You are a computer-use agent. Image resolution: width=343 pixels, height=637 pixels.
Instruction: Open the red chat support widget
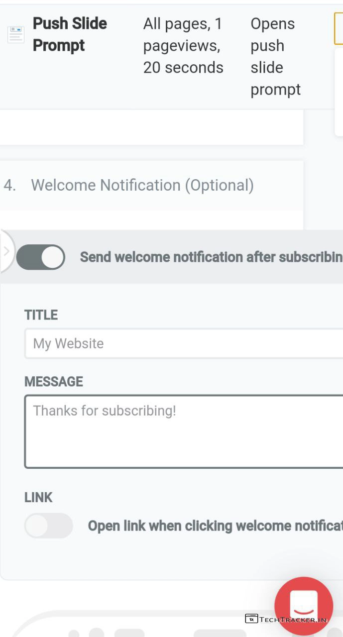point(304,606)
